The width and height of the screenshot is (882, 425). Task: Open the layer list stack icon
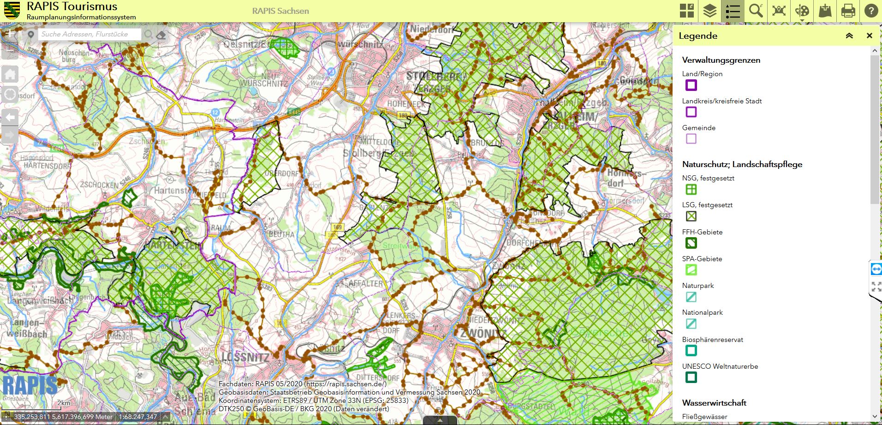pos(710,11)
